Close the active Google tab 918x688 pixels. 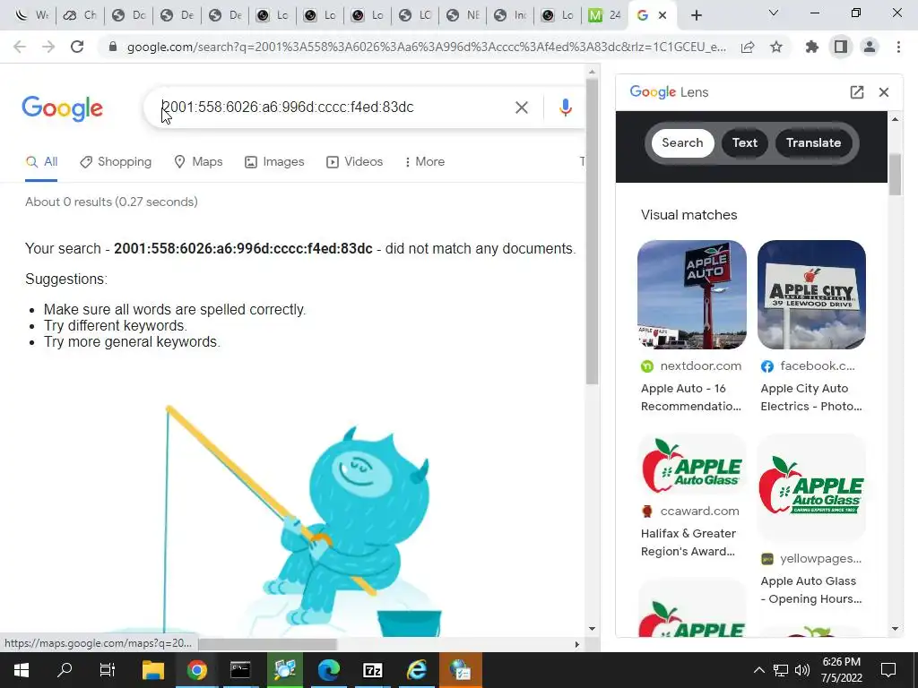(x=663, y=15)
